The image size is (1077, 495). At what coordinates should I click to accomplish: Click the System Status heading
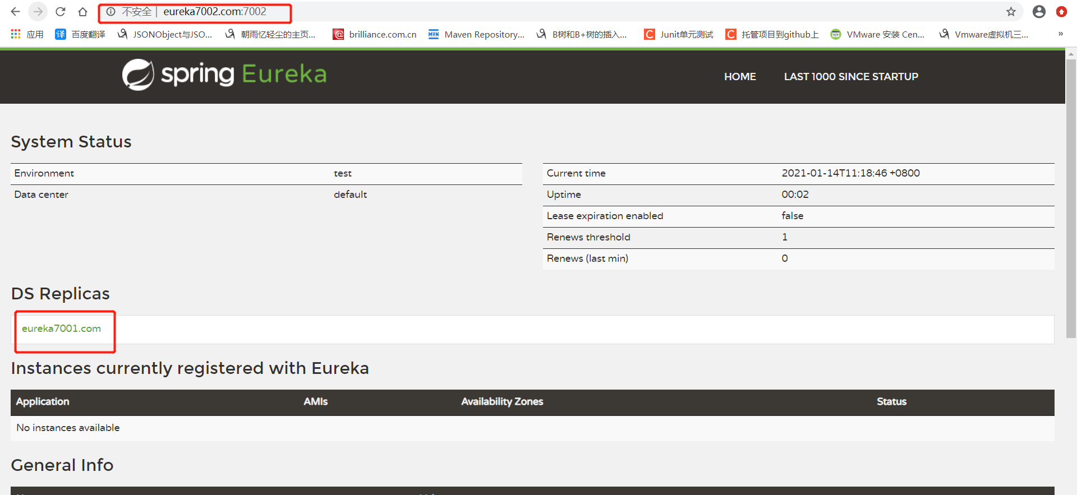(71, 142)
